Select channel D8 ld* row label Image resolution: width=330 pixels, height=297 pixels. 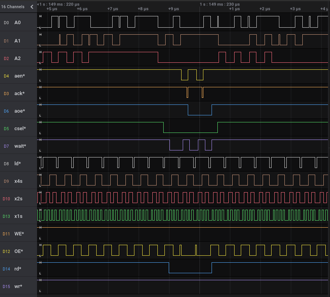(x=19, y=164)
